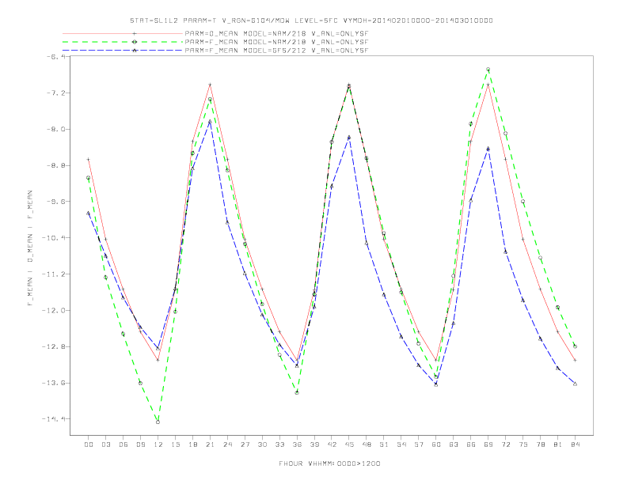
Task: Click x-axis tick label 54
Action: pos(401,444)
